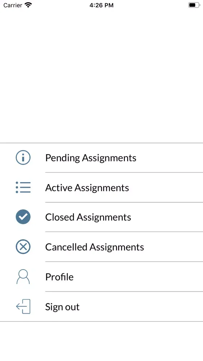Click the divider line directly beneath Sign out
The height and width of the screenshot is (361, 203).
101,321
